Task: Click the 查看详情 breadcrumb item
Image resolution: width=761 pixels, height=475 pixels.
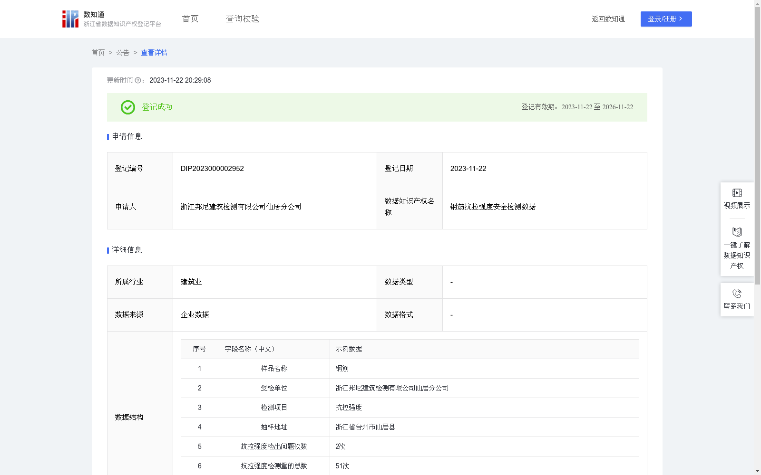Action: coord(154,53)
